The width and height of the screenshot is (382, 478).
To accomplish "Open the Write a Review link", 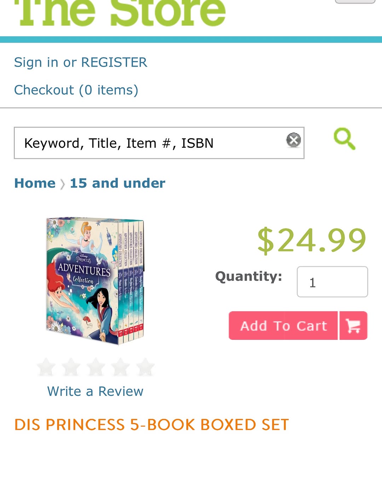I will click(95, 391).
